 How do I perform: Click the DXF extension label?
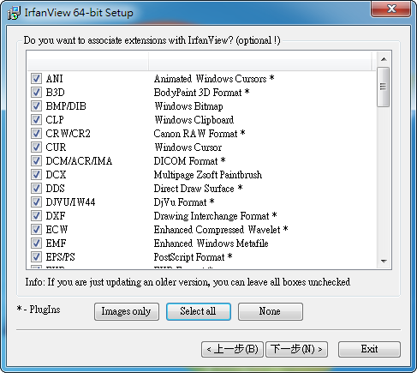click(56, 216)
